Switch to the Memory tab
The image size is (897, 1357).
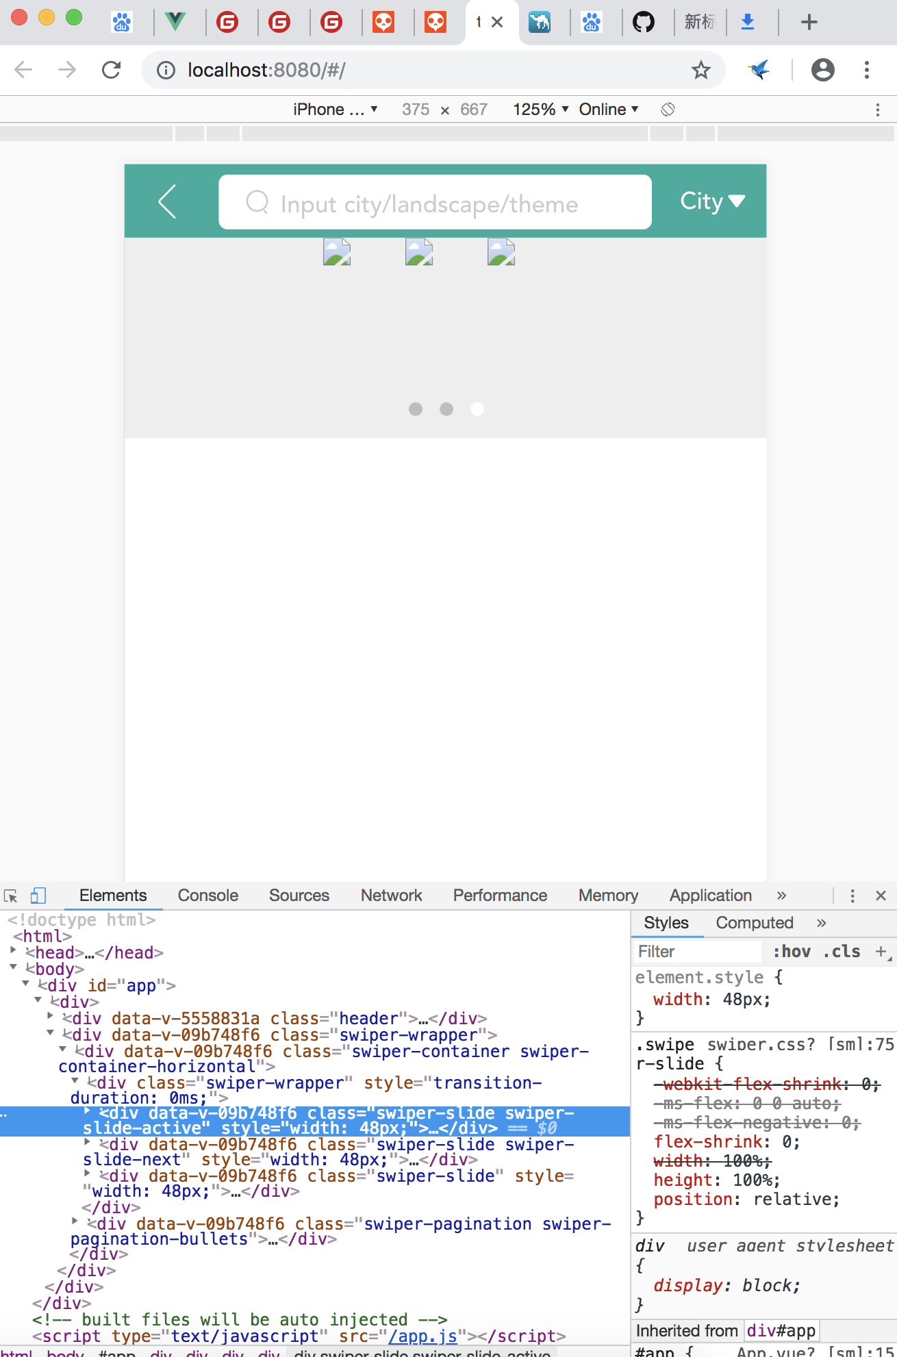click(608, 896)
